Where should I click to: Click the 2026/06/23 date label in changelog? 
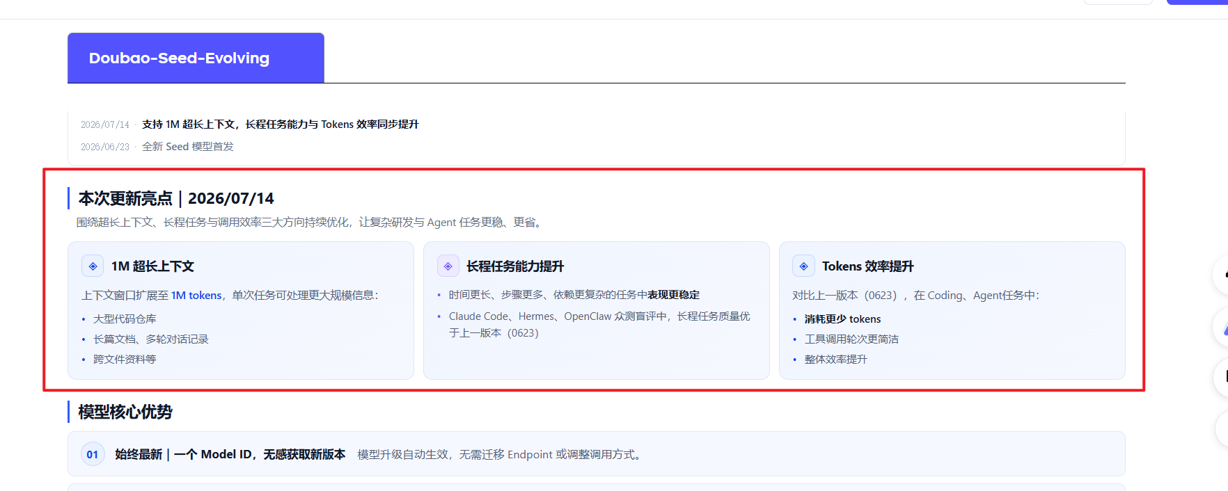105,147
